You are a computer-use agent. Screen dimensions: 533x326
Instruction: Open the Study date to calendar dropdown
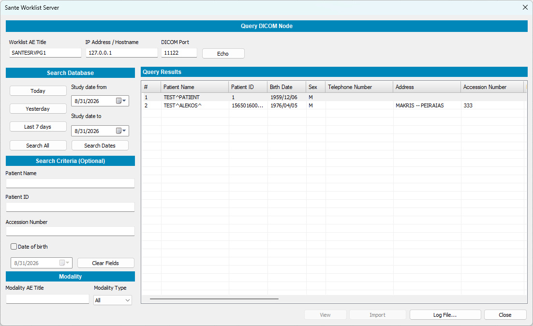[121, 131]
